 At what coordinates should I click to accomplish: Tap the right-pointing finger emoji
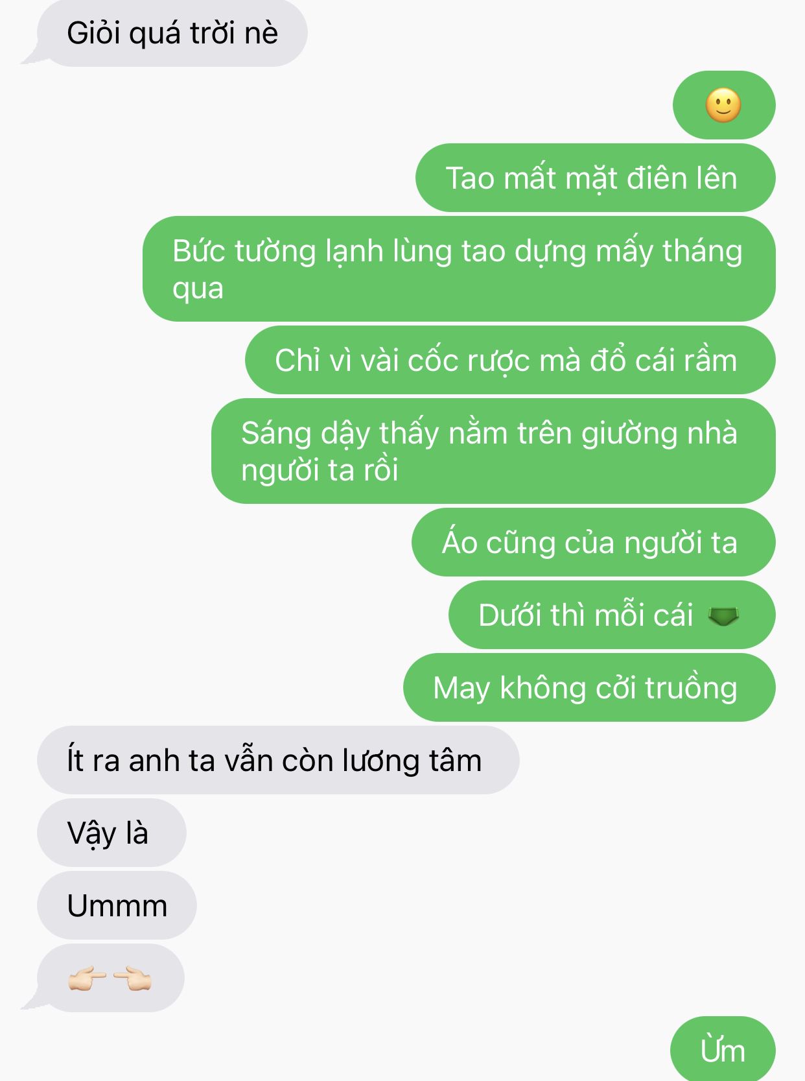87,979
